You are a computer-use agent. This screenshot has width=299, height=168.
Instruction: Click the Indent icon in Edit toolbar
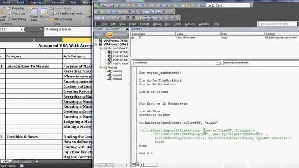(128, 18)
